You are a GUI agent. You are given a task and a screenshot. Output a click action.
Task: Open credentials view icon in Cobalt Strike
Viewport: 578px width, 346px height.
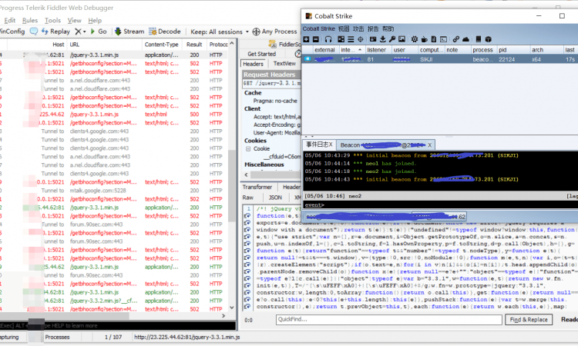373,39
